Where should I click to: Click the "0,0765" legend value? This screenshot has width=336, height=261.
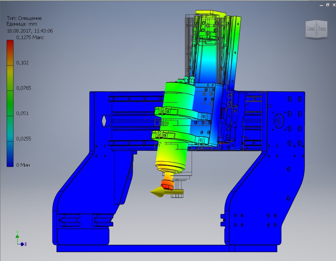pyautogui.click(x=23, y=88)
